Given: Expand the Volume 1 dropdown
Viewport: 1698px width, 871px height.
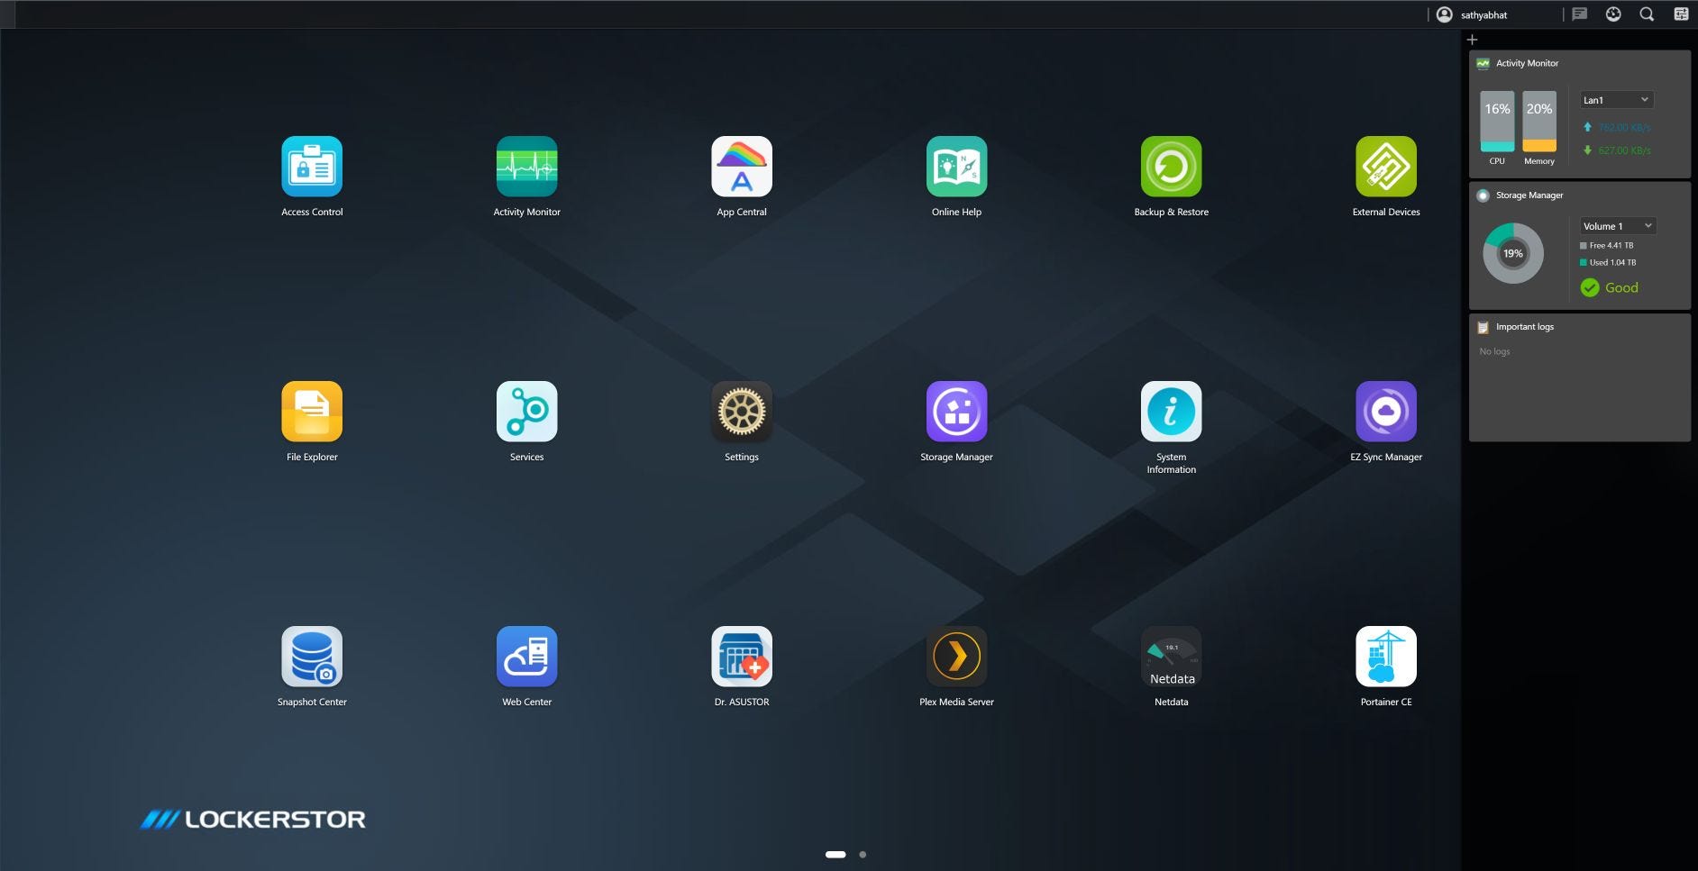Looking at the screenshot, I should coord(1618,226).
